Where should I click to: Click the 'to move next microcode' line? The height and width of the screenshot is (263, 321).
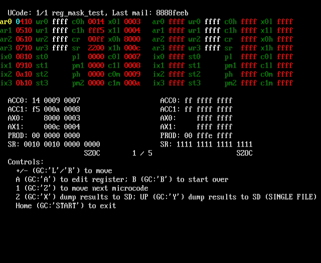click(82, 188)
